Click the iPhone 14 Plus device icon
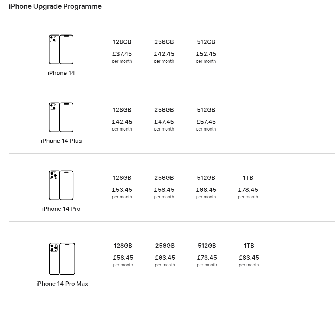The height and width of the screenshot is (310, 335). [61, 118]
